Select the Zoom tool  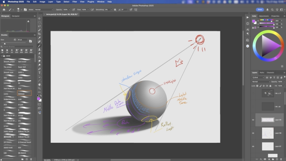[39, 88]
